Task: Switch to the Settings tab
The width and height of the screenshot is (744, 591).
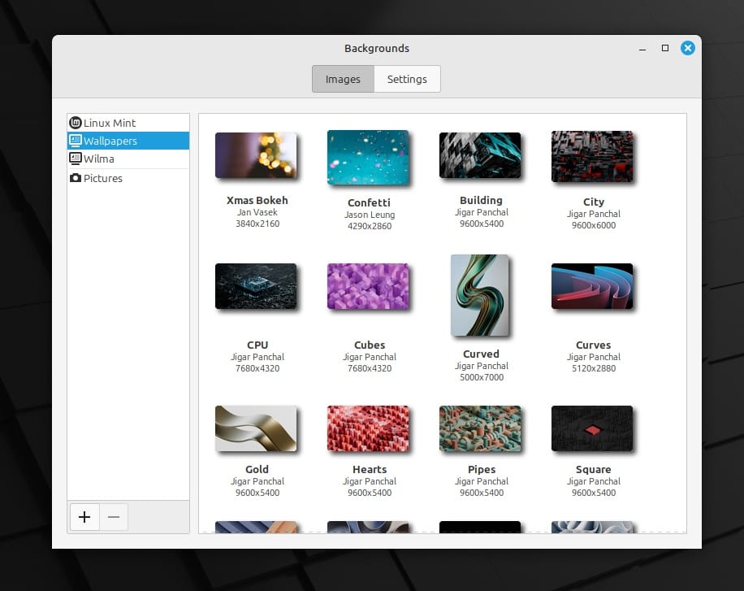Action: pyautogui.click(x=407, y=79)
